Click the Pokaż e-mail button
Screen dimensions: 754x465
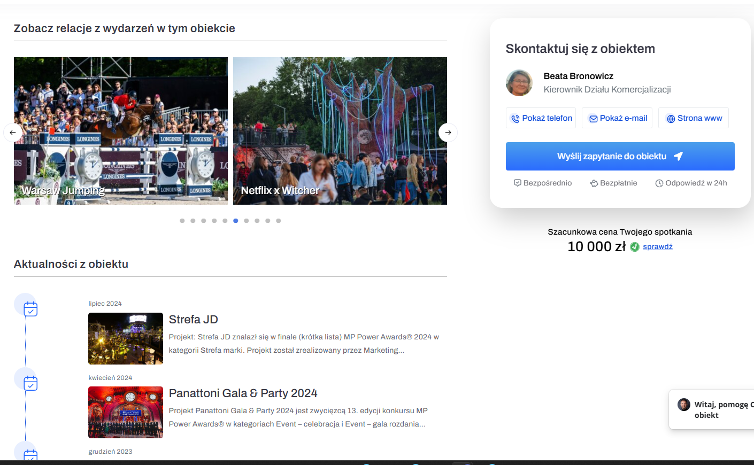click(617, 118)
